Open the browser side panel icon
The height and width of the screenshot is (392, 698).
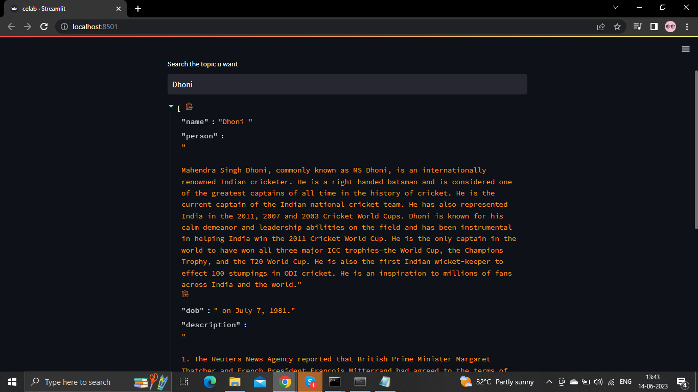point(655,26)
